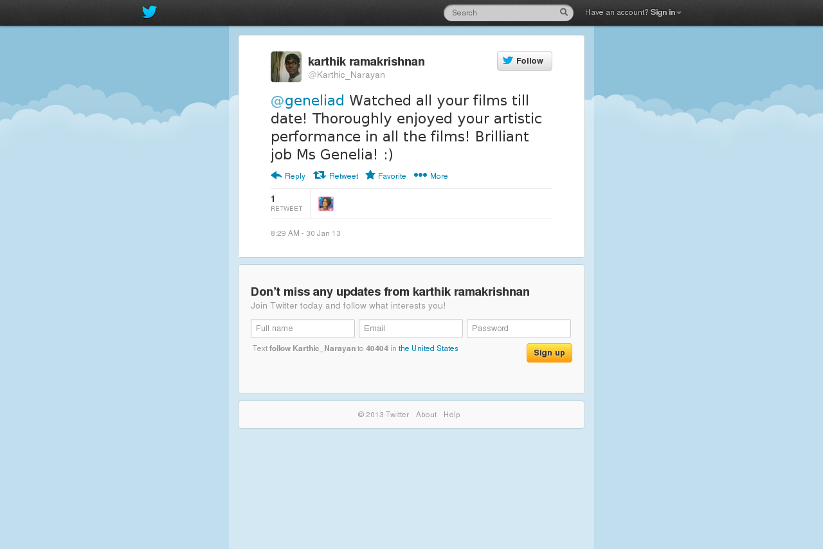Click the search magnifier icon
823x549 pixels.
[564, 12]
